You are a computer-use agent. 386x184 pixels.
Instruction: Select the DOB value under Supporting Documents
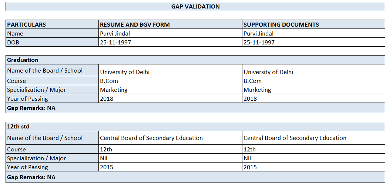[259, 42]
